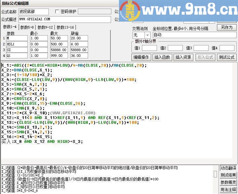Click the 用法注释 button

[x=228, y=190]
